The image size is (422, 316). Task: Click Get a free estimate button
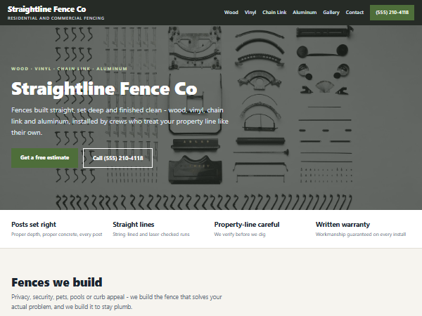[x=45, y=158]
